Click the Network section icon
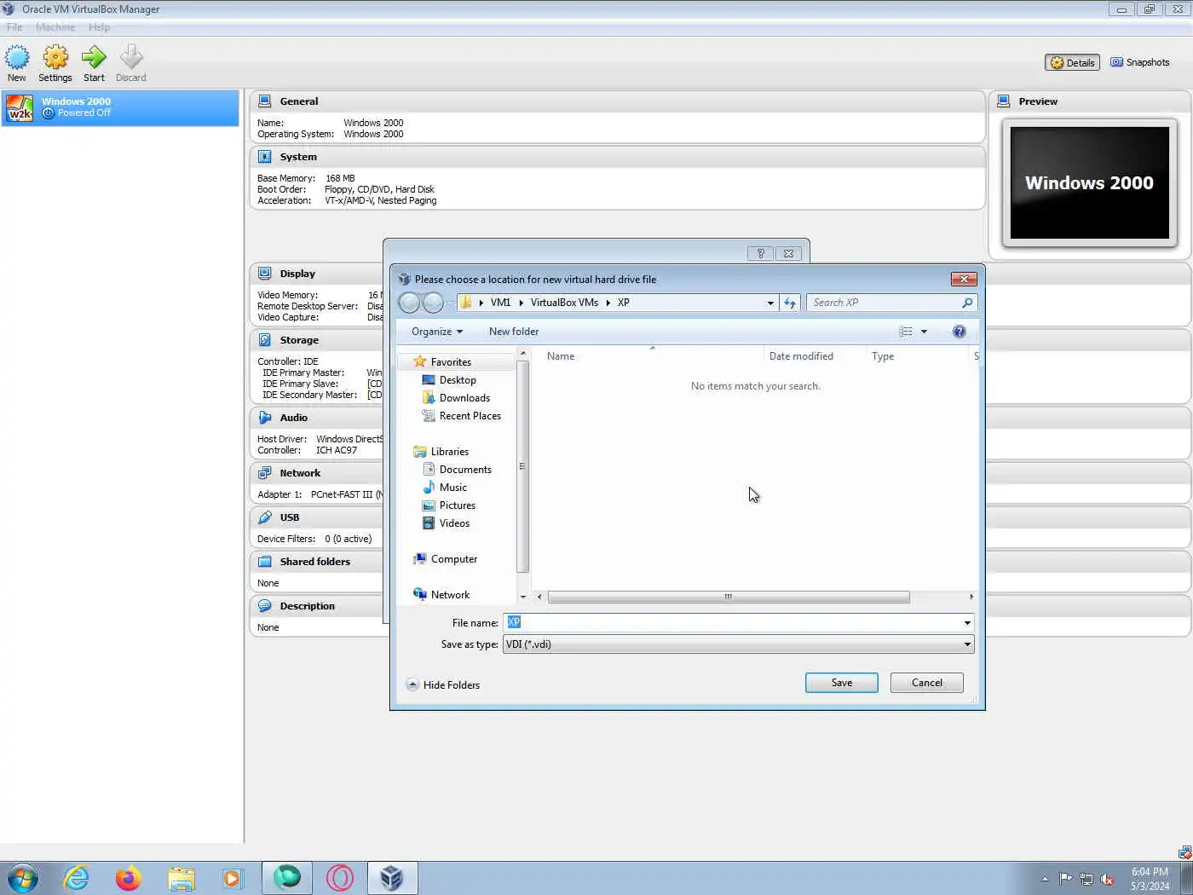Viewport: 1193px width, 895px height. [265, 473]
